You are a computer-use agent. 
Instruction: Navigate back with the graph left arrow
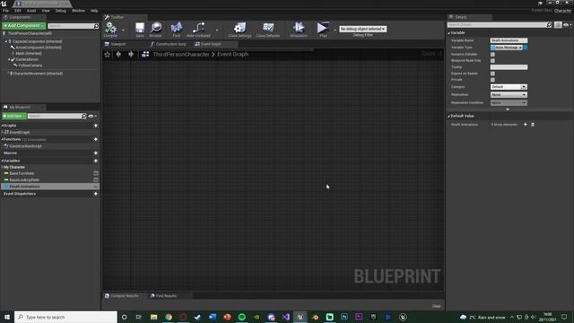[118, 54]
